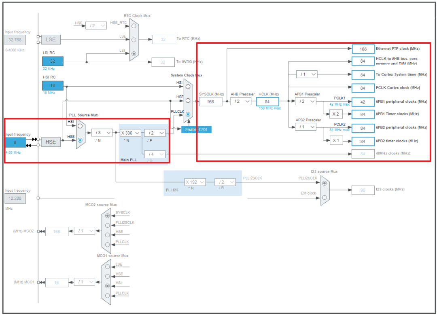Open the Main PLL /Q divider dropdown

tap(155, 154)
